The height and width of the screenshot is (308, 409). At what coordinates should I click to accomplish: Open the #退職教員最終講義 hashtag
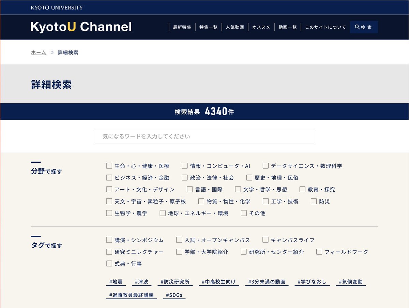pyautogui.click(x=132, y=295)
